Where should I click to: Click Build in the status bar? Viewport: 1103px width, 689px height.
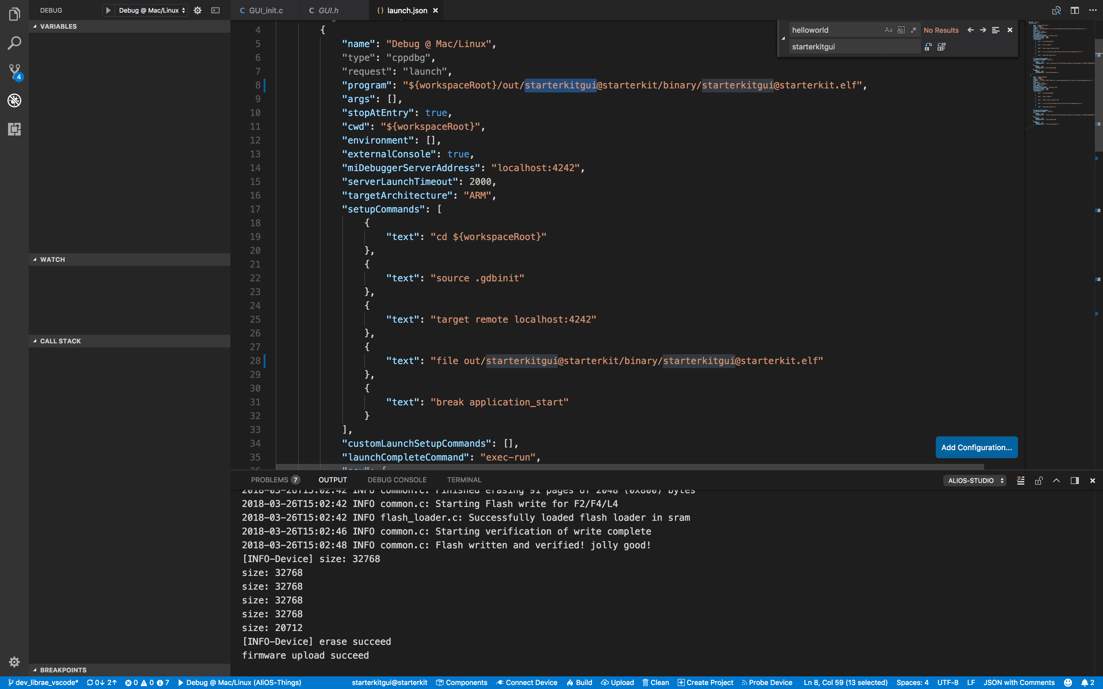(579, 682)
